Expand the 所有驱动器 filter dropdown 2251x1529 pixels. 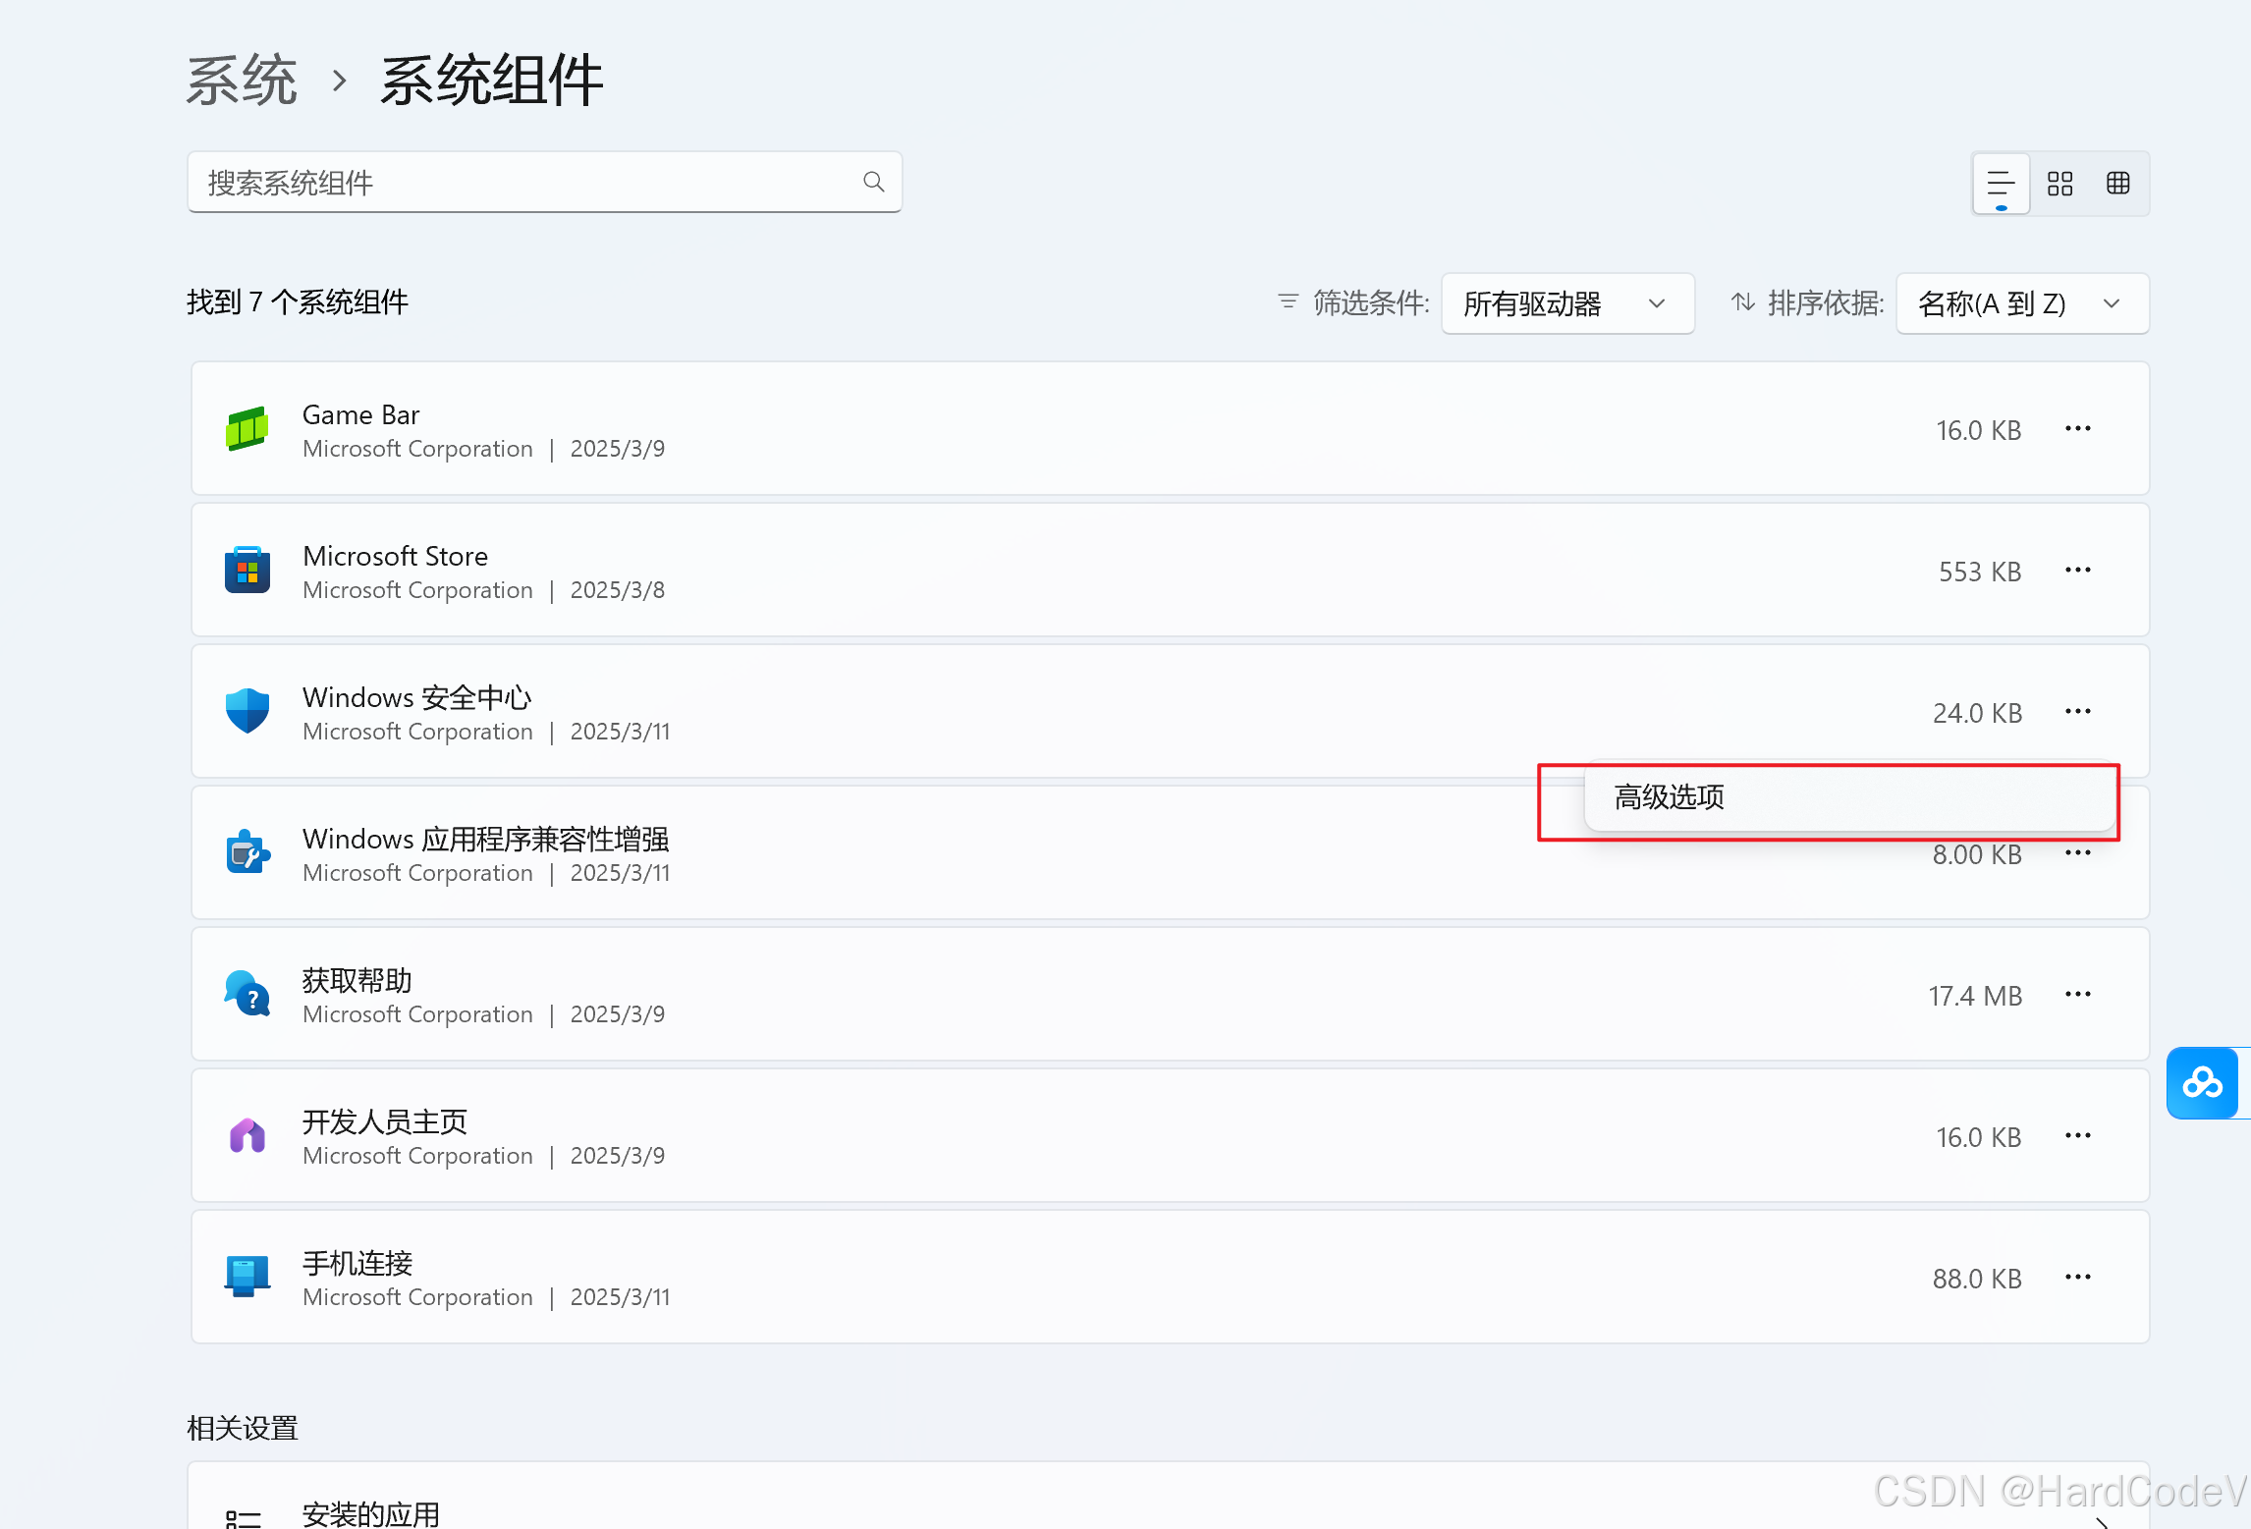(1566, 303)
